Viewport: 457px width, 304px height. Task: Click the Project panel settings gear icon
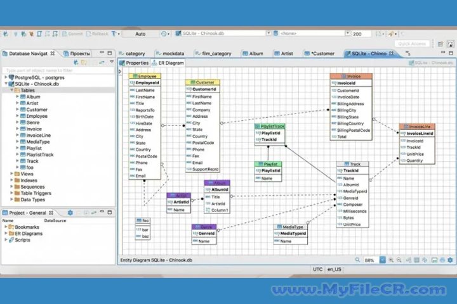click(70, 213)
